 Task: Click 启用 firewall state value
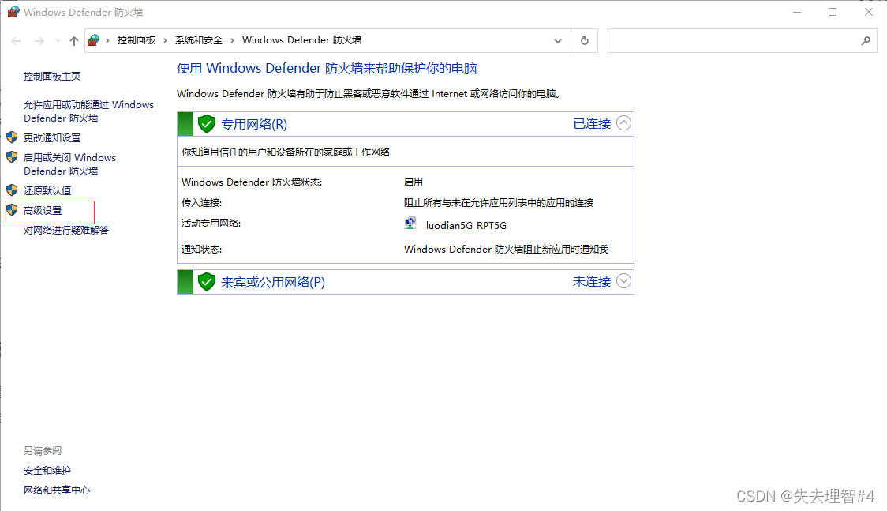(x=414, y=182)
